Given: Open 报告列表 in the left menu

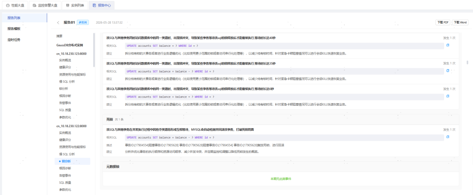Looking at the screenshot, I should 25,18.
